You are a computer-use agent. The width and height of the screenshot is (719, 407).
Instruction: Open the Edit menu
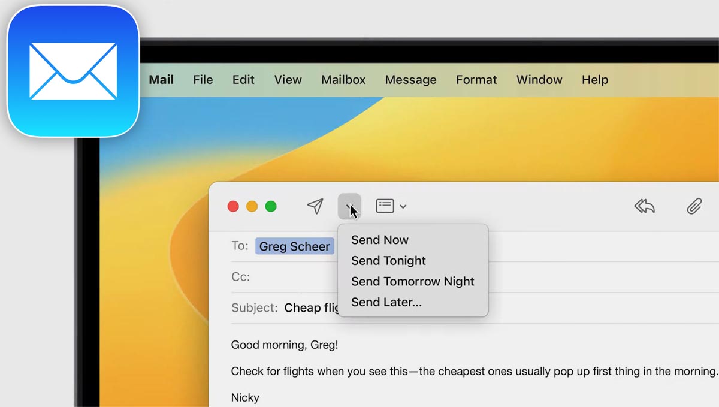pyautogui.click(x=243, y=80)
